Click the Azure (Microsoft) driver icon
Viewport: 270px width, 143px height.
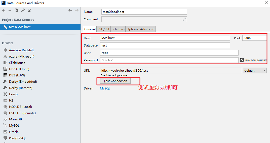tap(5, 57)
